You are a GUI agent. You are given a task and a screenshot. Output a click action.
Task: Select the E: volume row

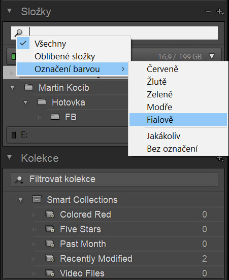[67, 135]
